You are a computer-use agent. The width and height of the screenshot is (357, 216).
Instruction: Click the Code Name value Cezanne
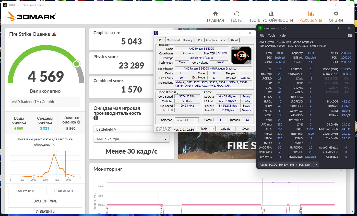pyautogui.click(x=188, y=53)
